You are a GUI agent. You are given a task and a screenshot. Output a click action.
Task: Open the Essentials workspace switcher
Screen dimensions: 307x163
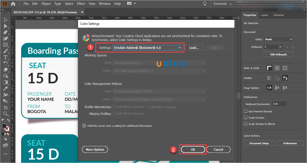(x=223, y=4)
